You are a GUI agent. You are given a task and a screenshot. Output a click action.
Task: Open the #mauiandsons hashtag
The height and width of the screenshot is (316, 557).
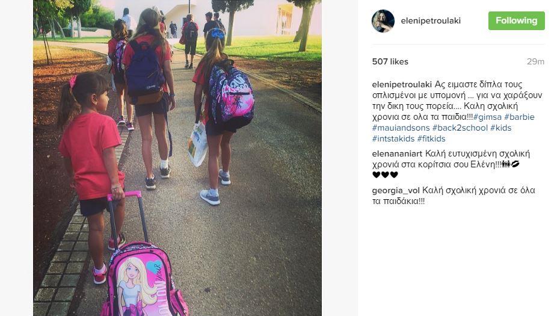401,128
